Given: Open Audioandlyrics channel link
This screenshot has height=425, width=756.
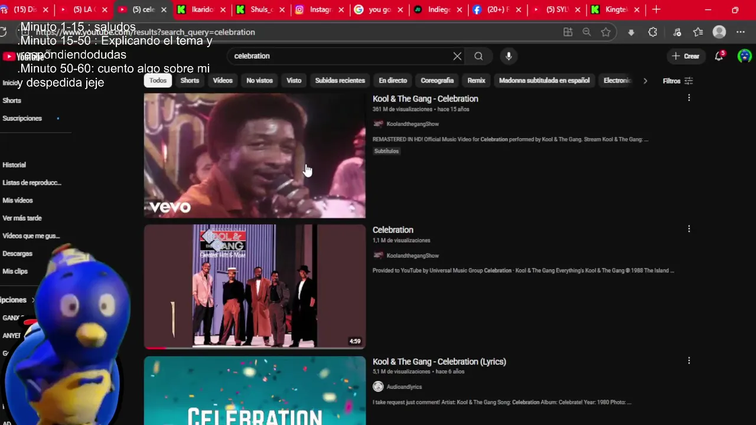Looking at the screenshot, I should tap(404, 387).
